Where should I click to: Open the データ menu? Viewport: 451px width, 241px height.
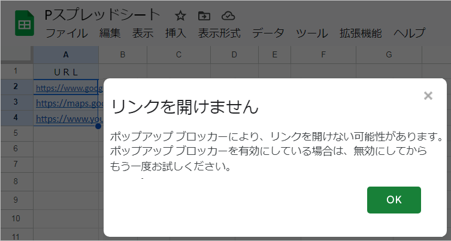pos(268,33)
